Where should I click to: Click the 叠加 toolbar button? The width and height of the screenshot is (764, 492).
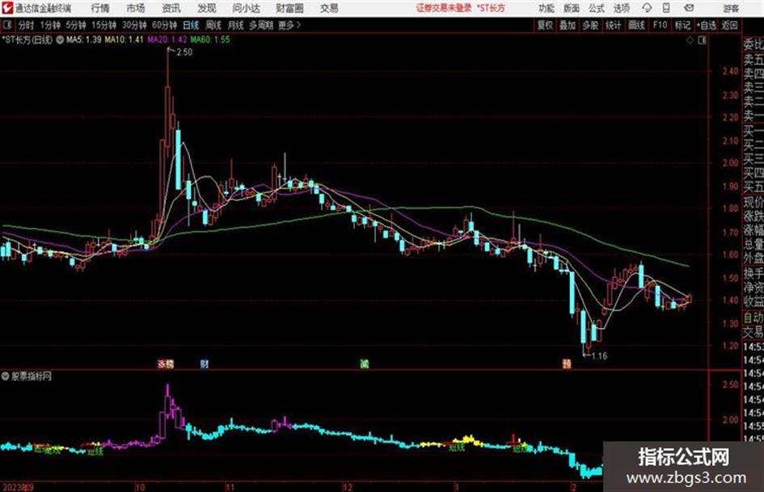568,25
